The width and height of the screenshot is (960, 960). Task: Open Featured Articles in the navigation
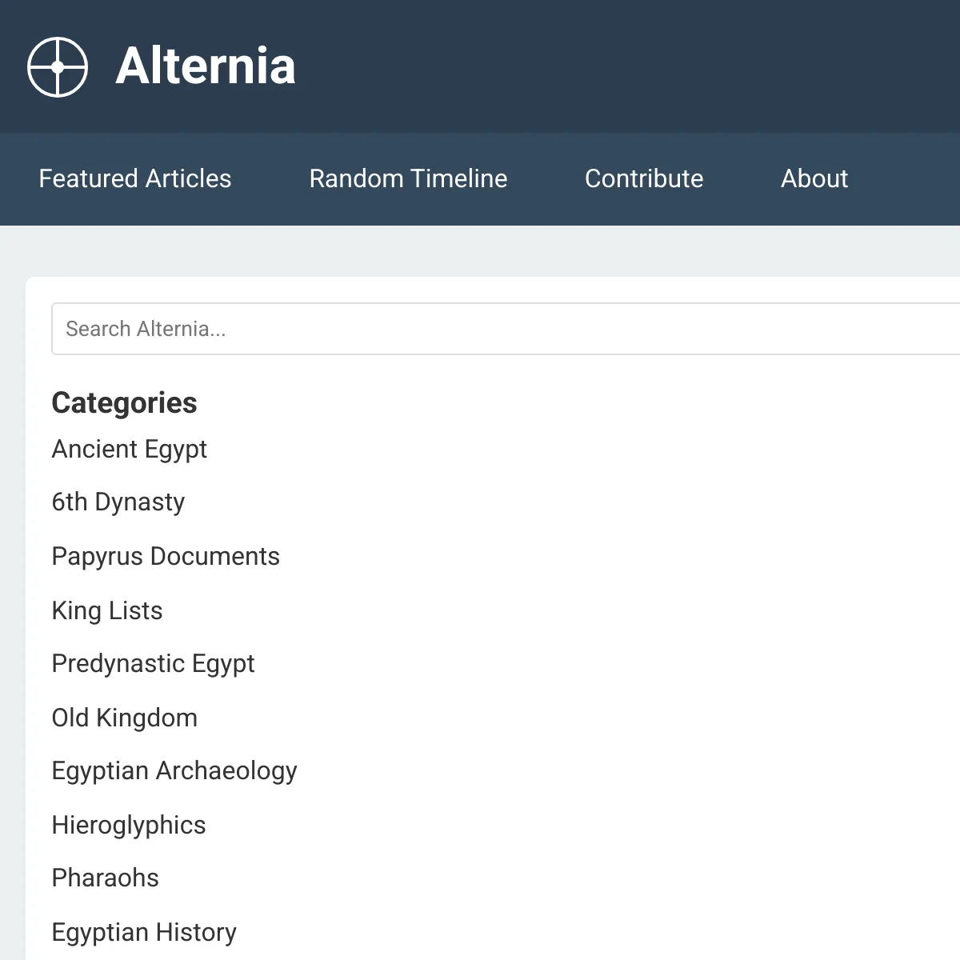pos(135,178)
